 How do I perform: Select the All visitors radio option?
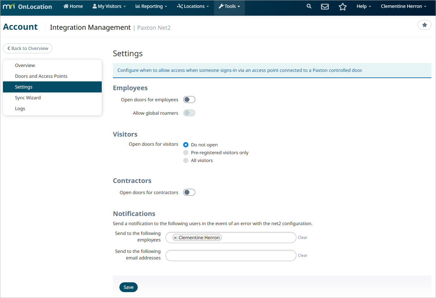pyautogui.click(x=186, y=160)
